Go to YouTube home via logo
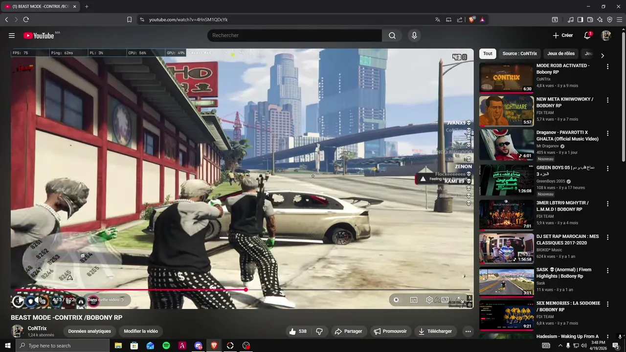The image size is (626, 352). (x=39, y=36)
